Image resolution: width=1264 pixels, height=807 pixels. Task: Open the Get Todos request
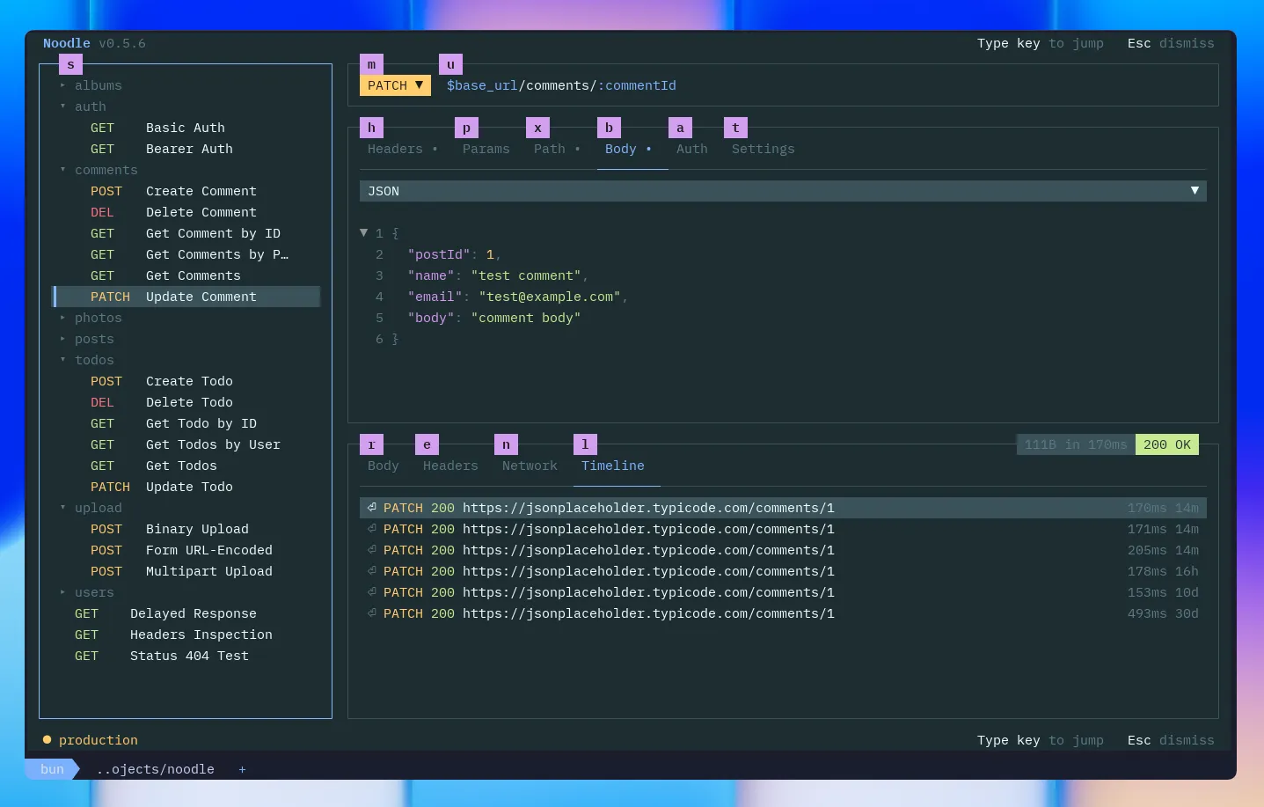186,466
